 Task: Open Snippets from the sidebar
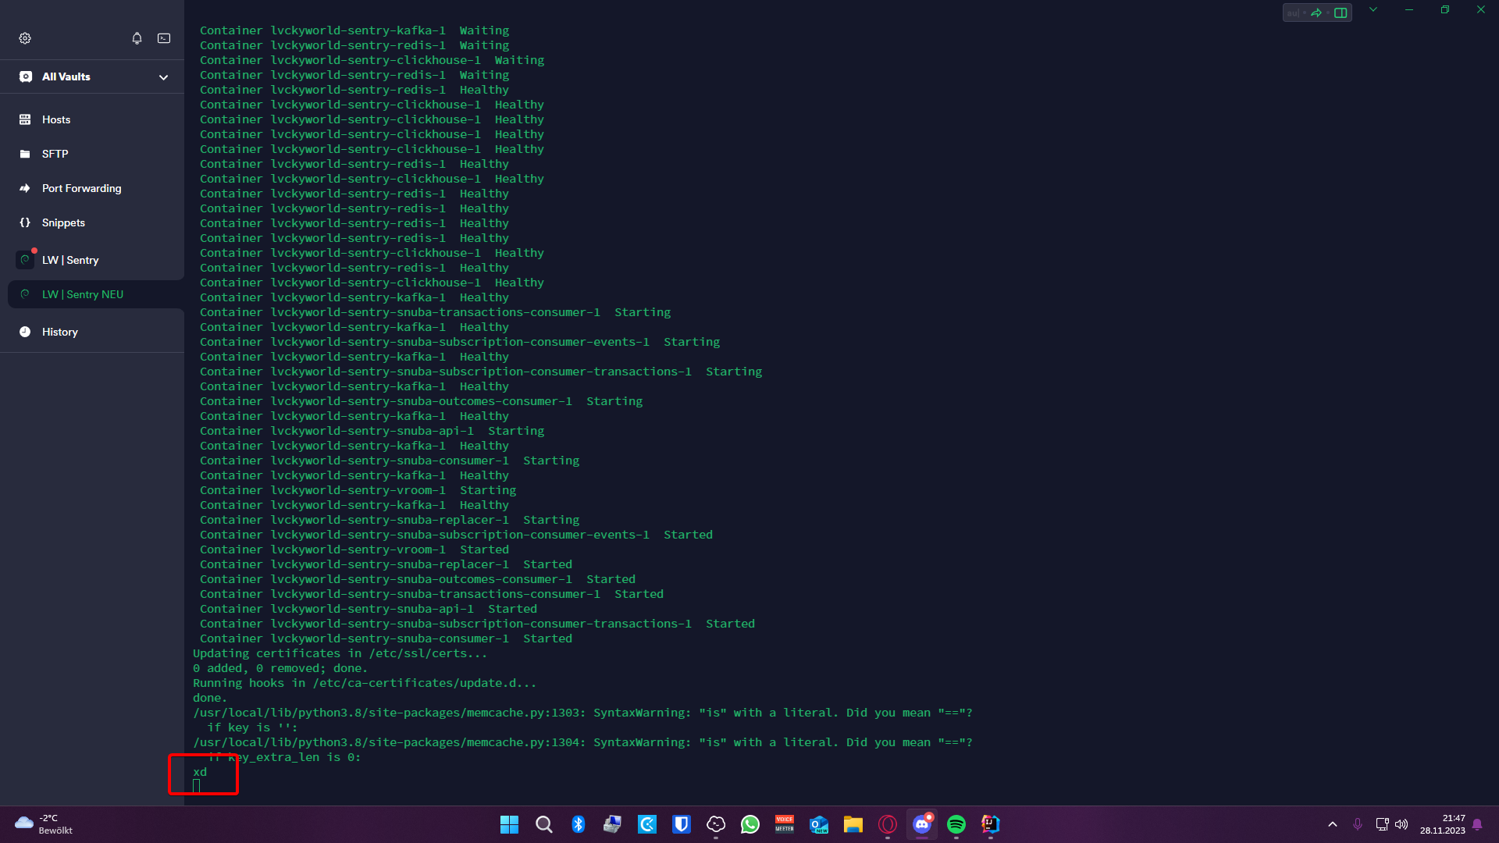point(63,222)
